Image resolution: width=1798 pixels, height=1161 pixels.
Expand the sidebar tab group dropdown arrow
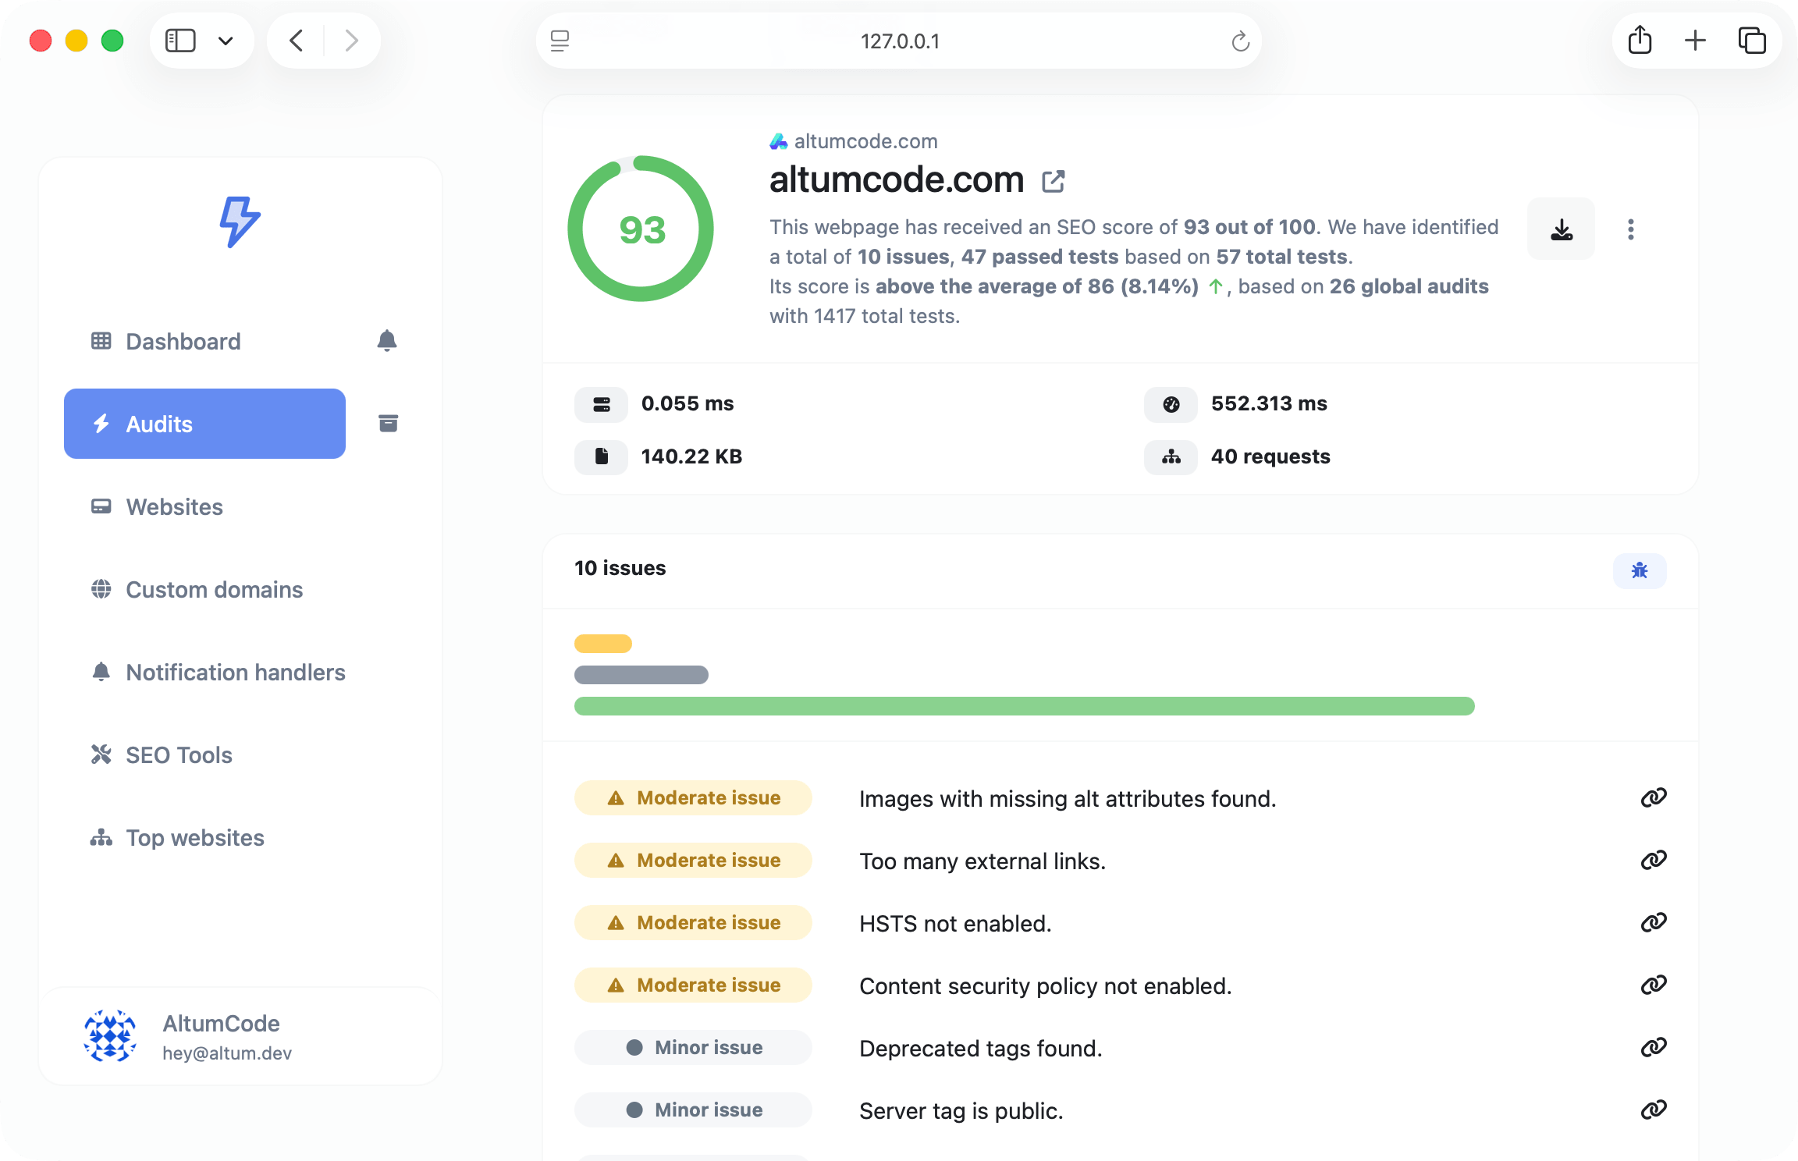[x=226, y=41]
